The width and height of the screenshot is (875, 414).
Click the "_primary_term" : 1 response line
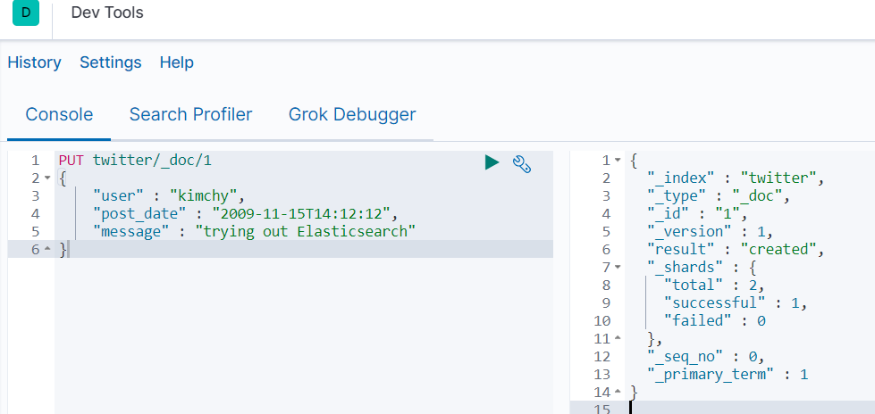tap(728, 375)
